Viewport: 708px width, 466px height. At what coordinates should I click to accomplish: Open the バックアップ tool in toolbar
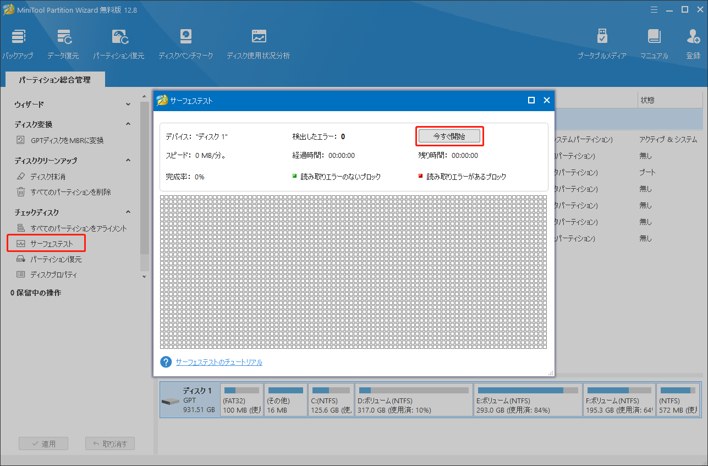pos(17,44)
